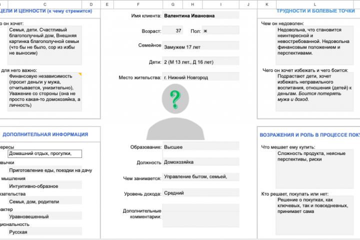This screenshot has width=360, height=240.
Task: Click the cell Семья, дом, родители
Action: pos(45,200)
